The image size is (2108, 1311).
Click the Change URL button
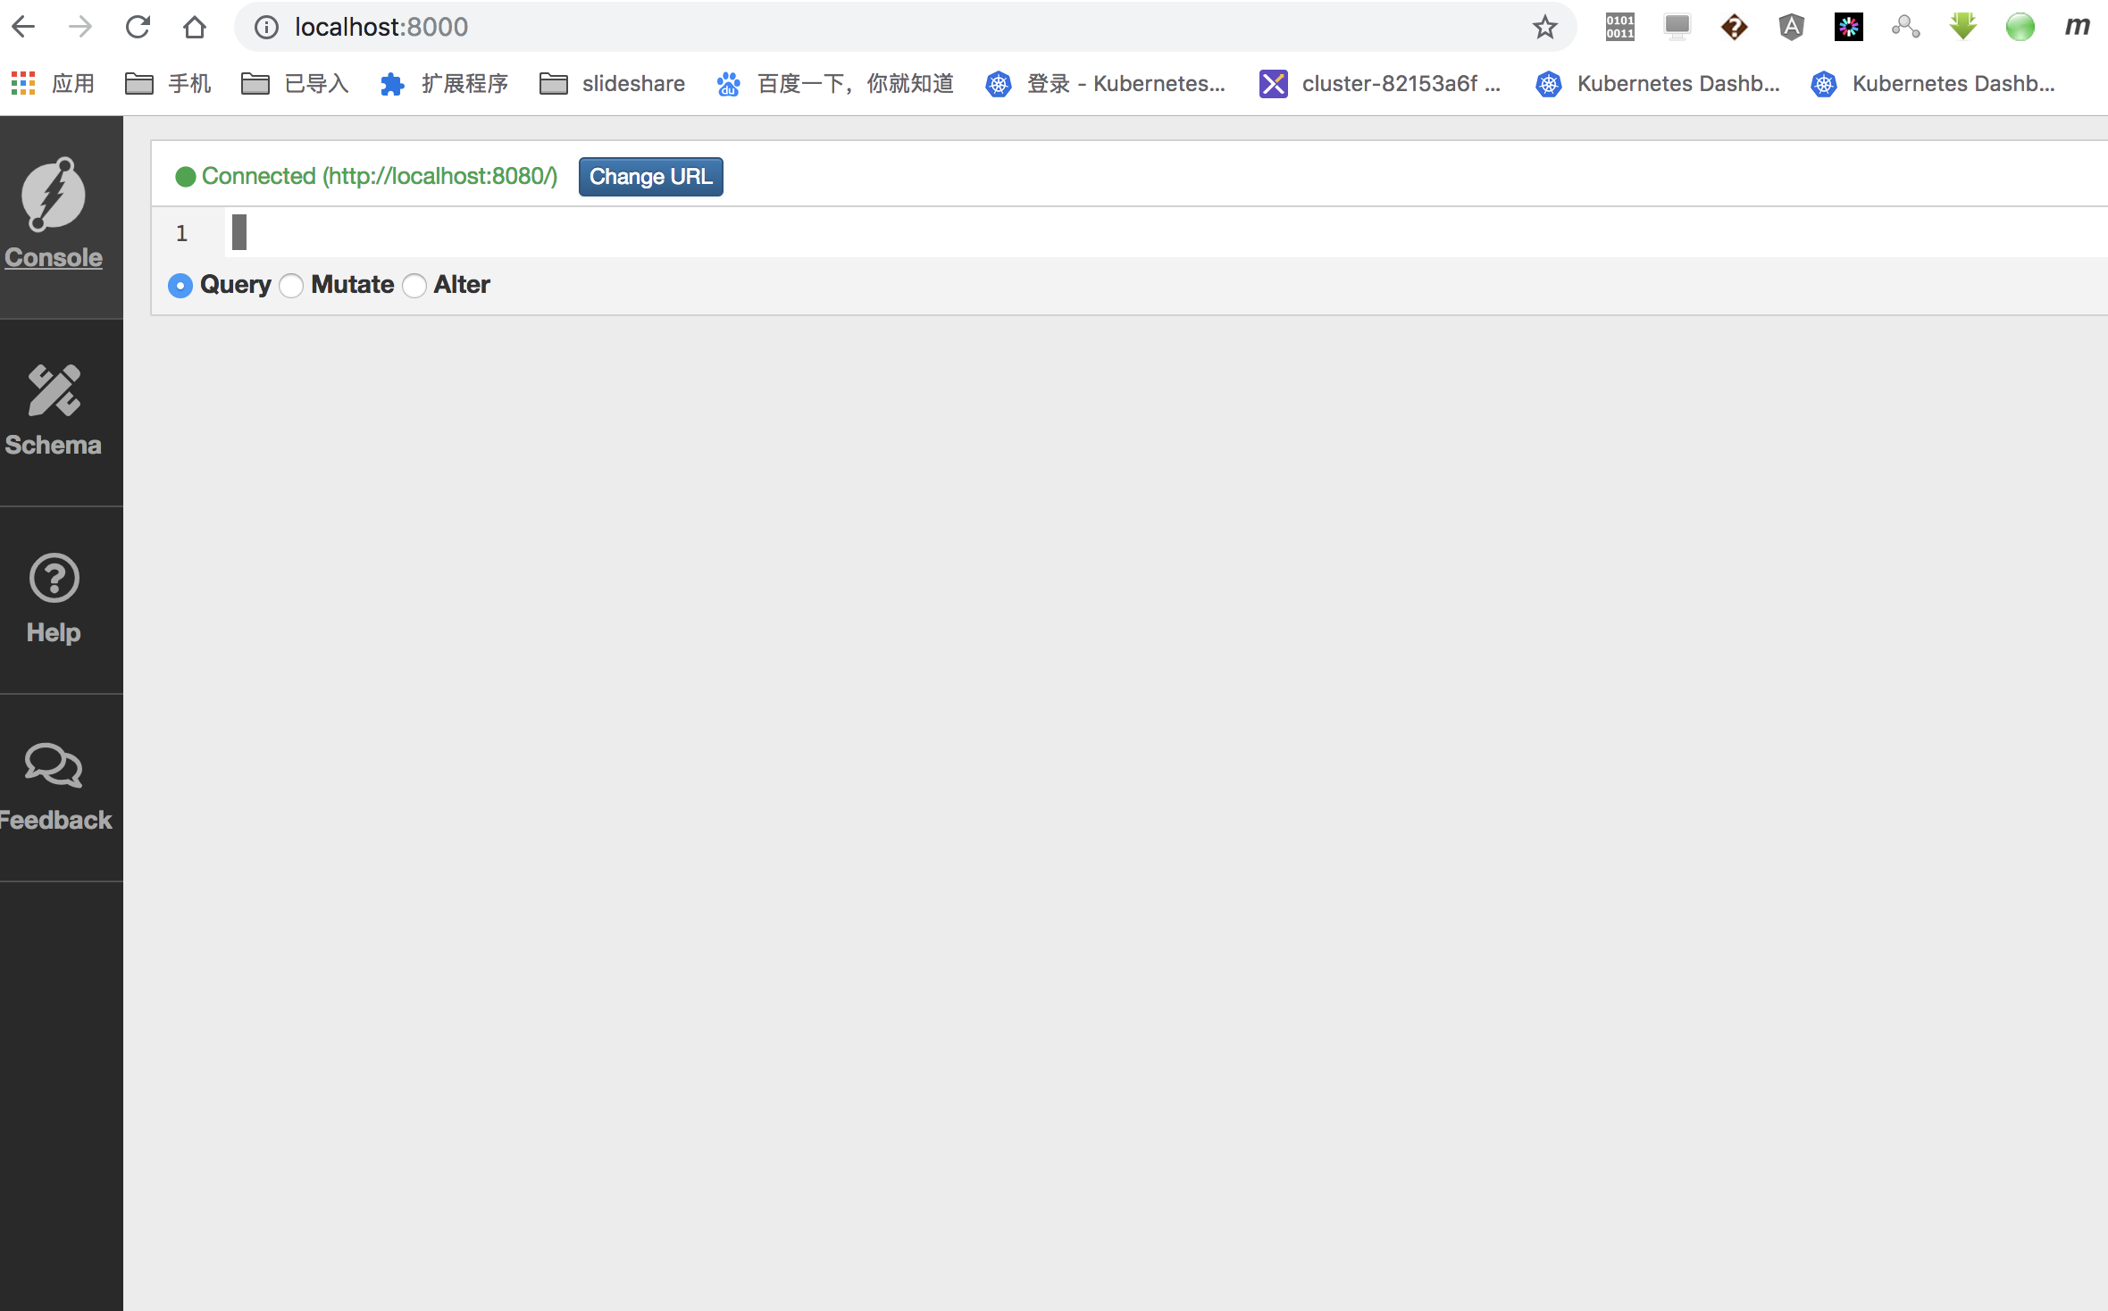click(651, 177)
